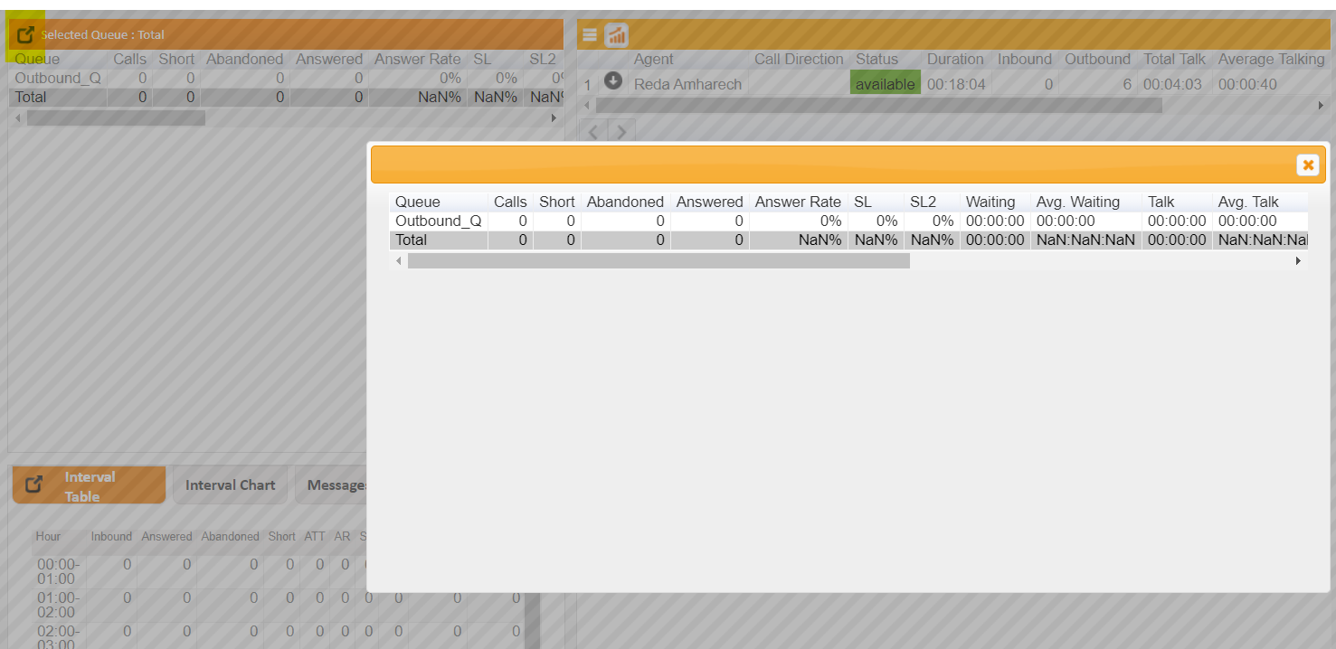The image size is (1336, 649).
Task: Click the down-arrow icon next to Reda Amharech
Action: [x=613, y=80]
